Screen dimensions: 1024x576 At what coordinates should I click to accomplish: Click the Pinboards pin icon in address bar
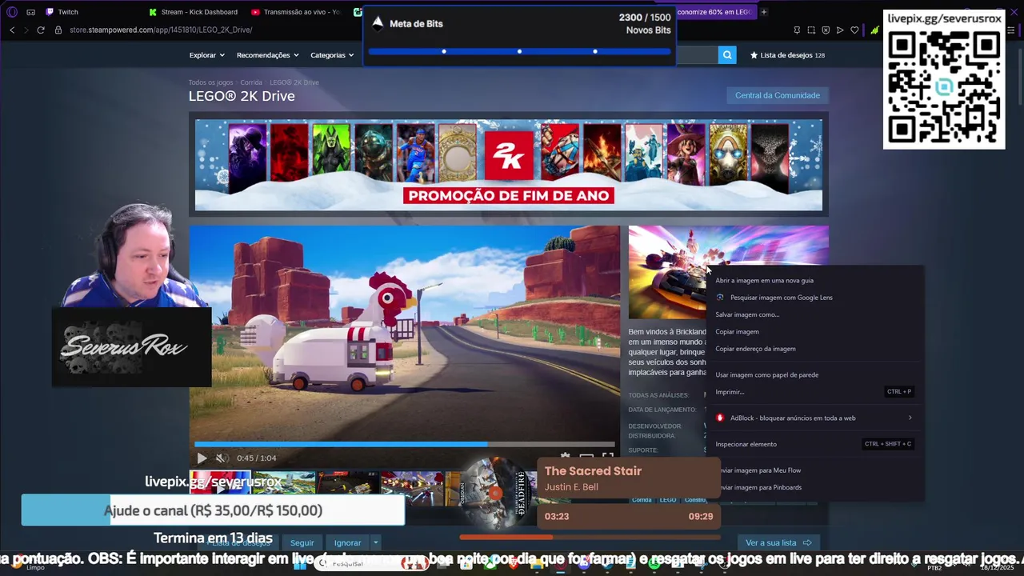coord(797,30)
